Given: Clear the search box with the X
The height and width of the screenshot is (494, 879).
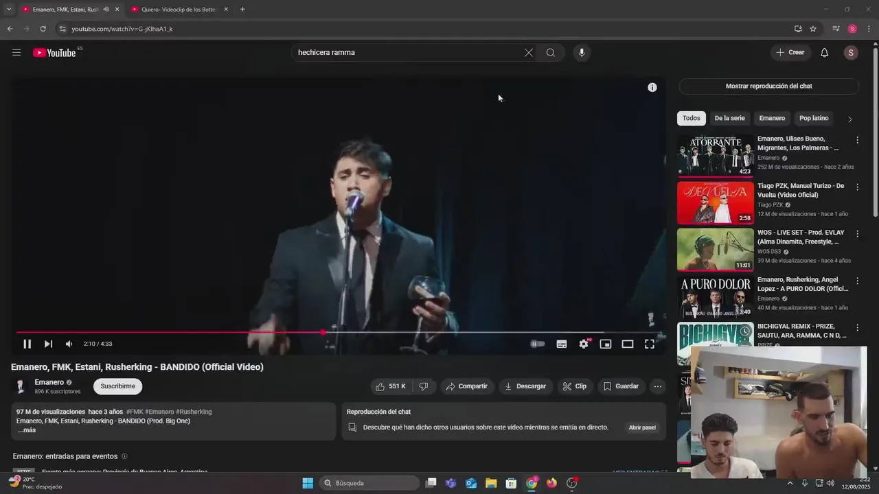Looking at the screenshot, I should tap(529, 52).
